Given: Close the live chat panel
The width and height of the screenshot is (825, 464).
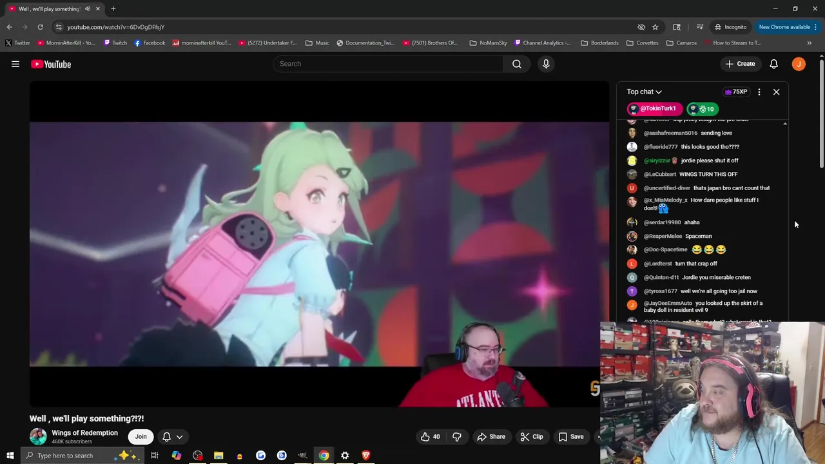Looking at the screenshot, I should (x=776, y=92).
